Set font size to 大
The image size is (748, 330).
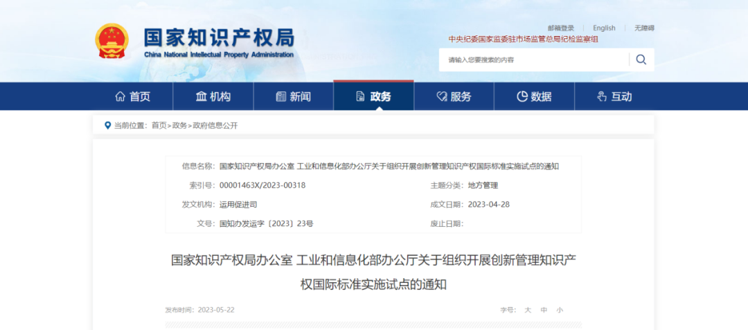click(528, 310)
